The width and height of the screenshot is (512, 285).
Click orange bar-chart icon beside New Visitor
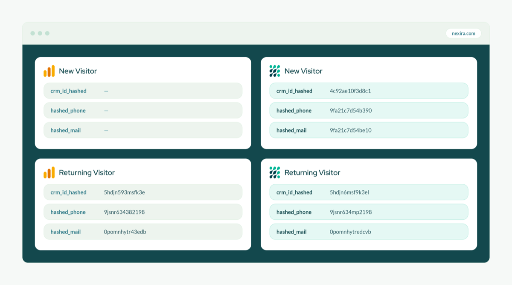click(x=49, y=71)
